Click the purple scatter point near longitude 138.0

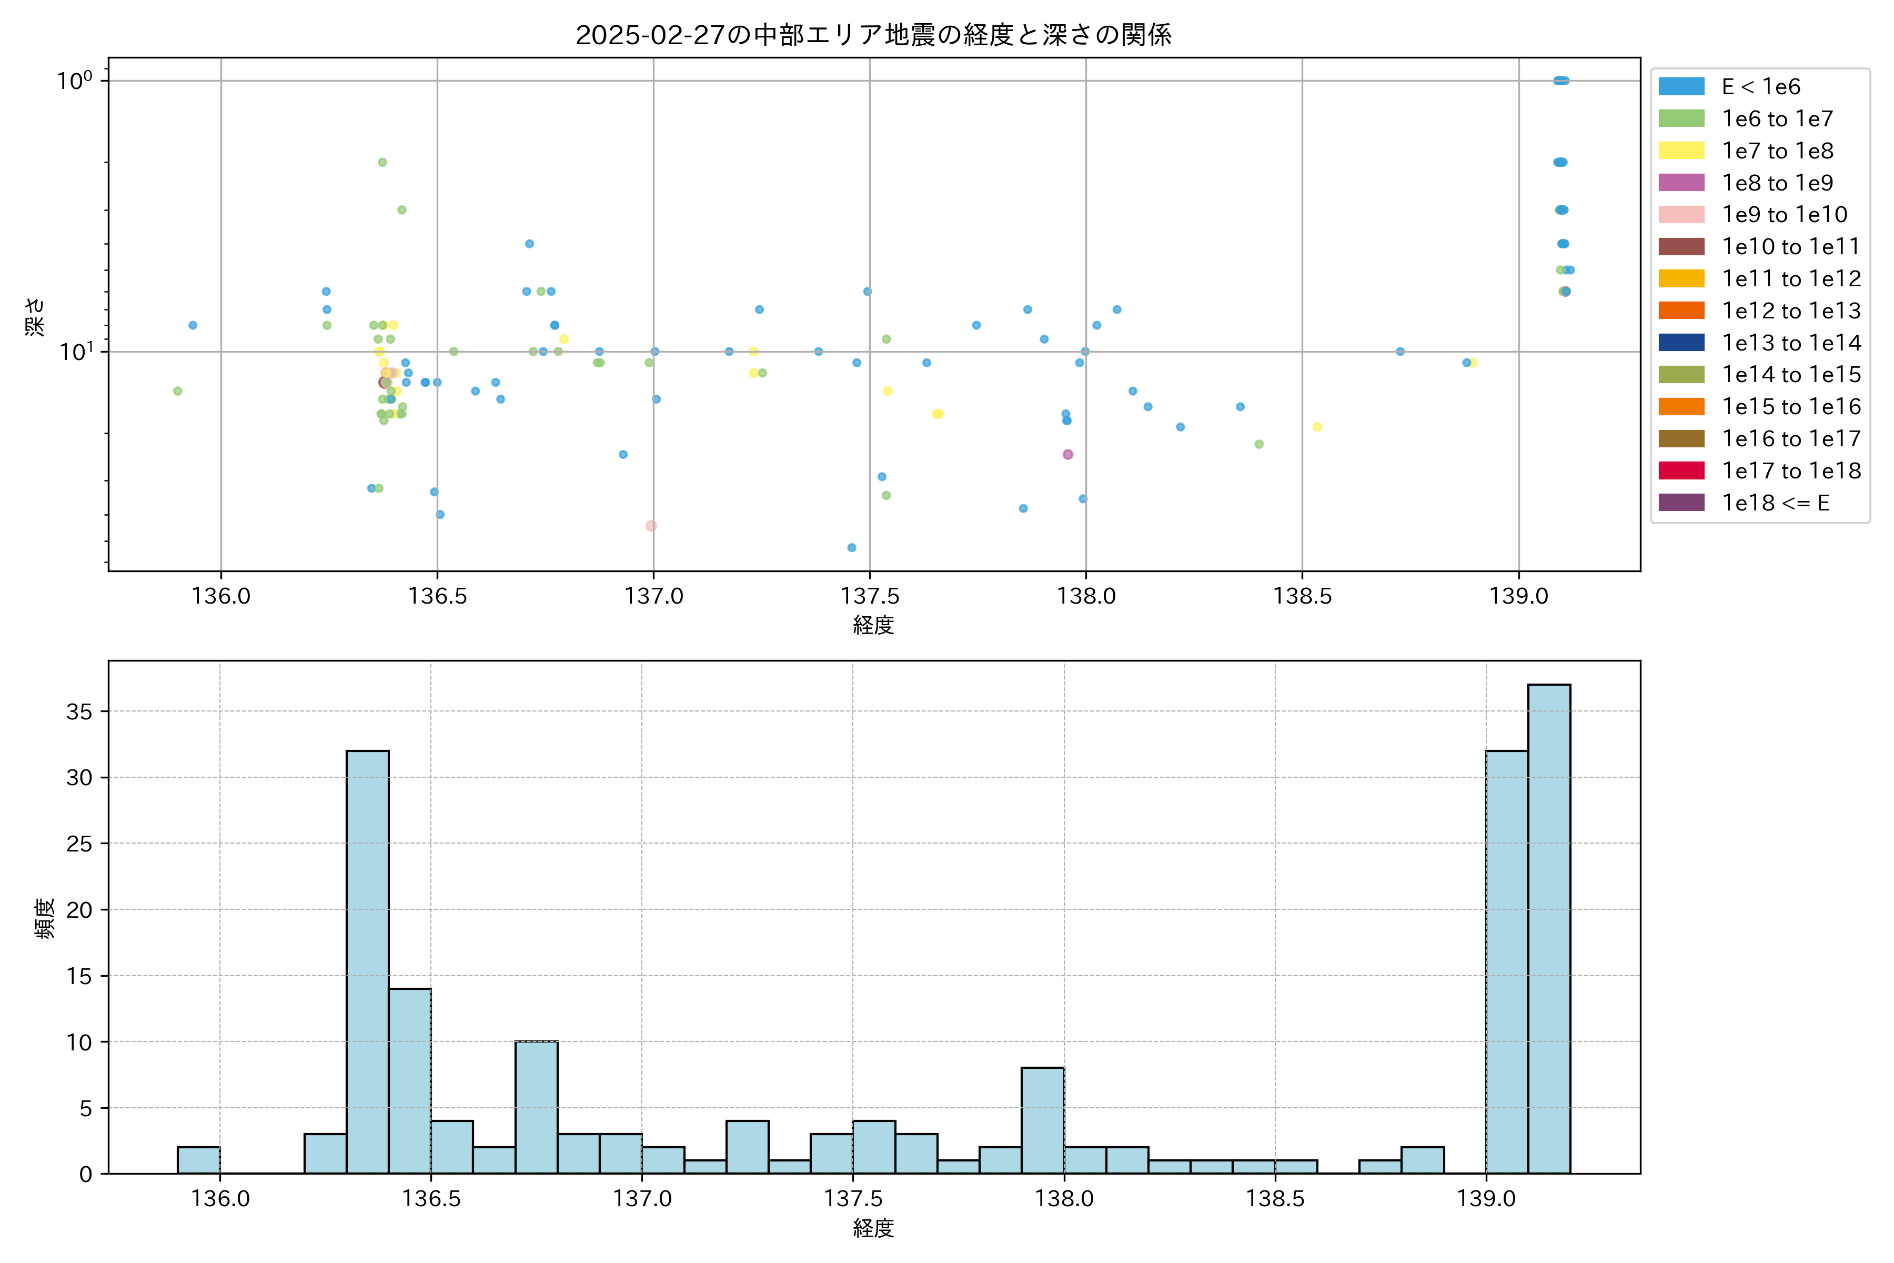[x=1068, y=454]
